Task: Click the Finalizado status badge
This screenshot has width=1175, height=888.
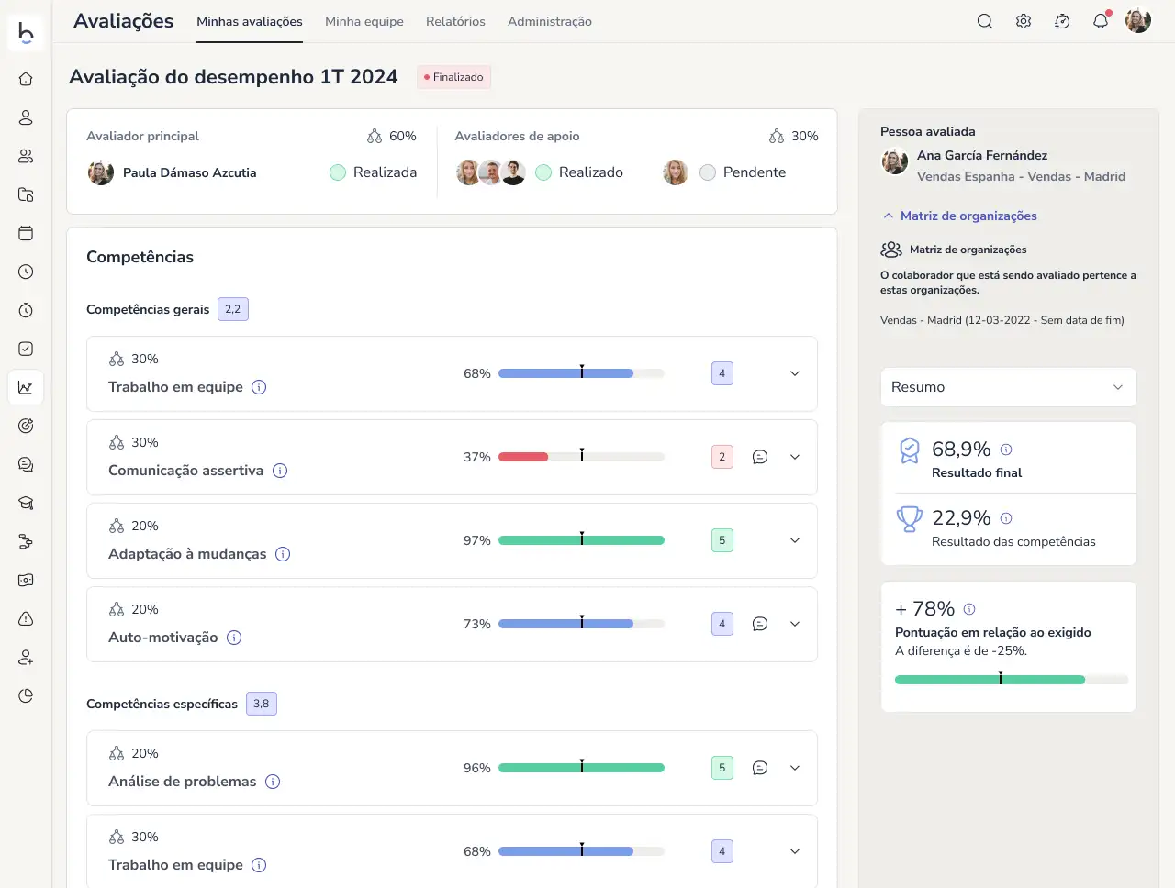Action: coord(453,77)
